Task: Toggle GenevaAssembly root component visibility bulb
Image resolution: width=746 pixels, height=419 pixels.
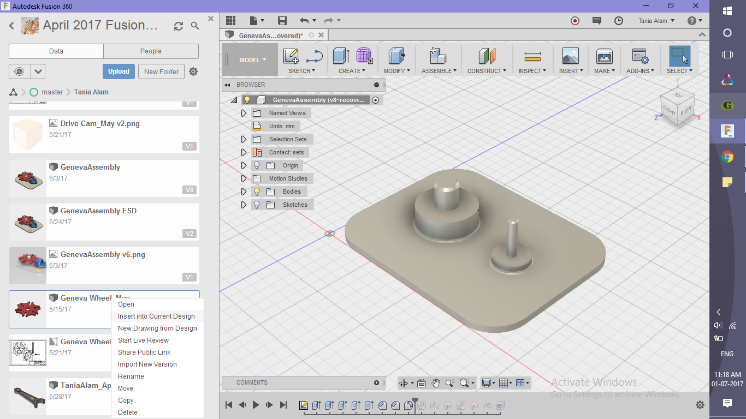Action: click(247, 100)
